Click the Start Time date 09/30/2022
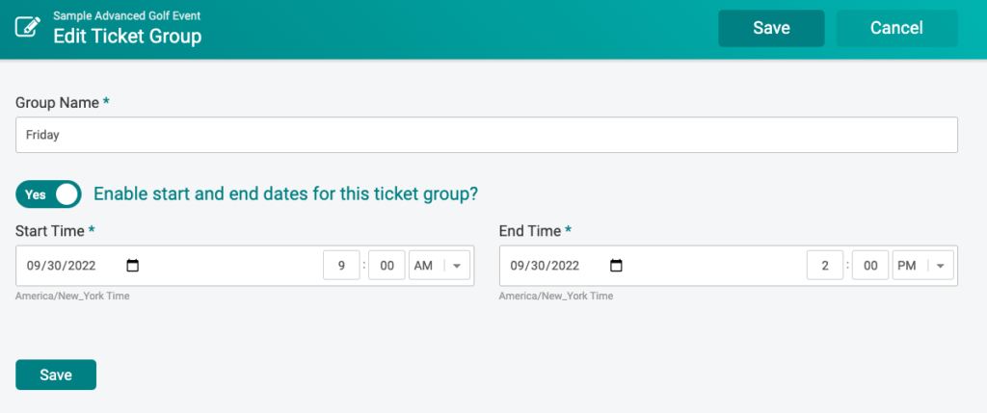987x413 pixels. tap(61, 266)
